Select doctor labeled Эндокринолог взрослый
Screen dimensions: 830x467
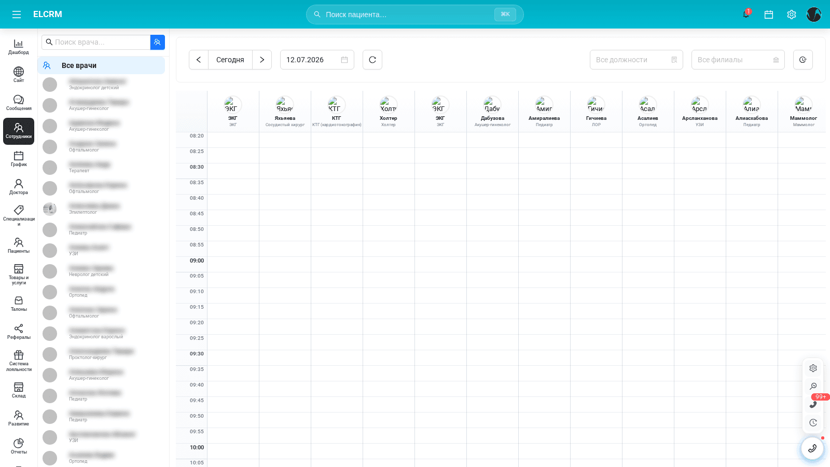tap(101, 333)
